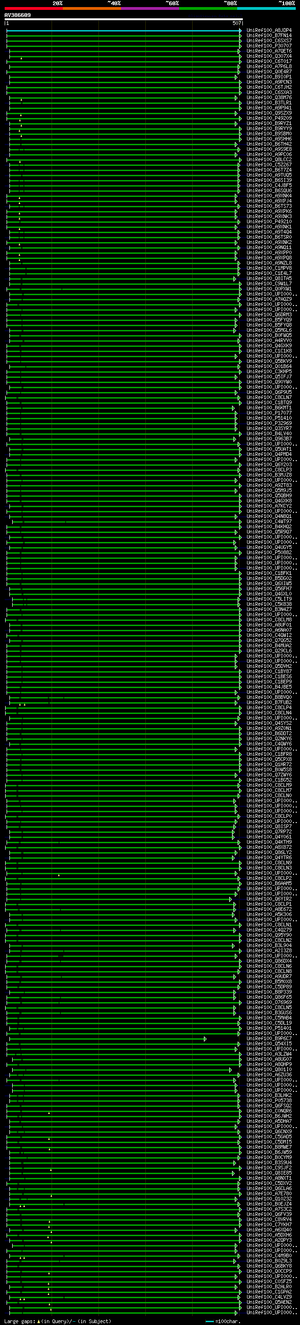Select the UniRef100_Q6Y203 label
300x1325 pixels.
pos(269,464)
